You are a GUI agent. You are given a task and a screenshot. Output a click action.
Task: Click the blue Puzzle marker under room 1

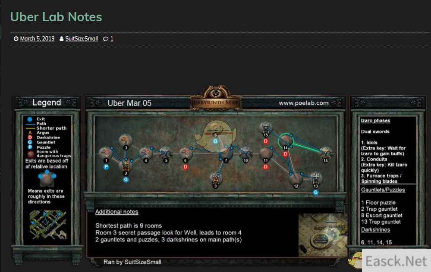click(106, 167)
